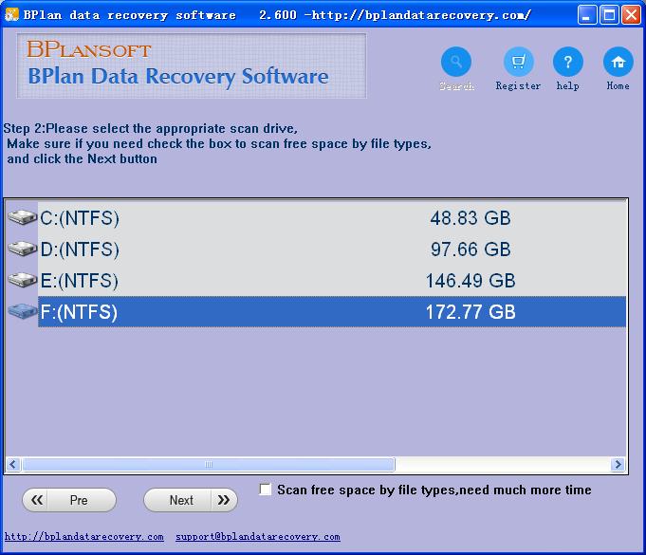Go to the Home house icon
646x555 pixels.
click(618, 62)
